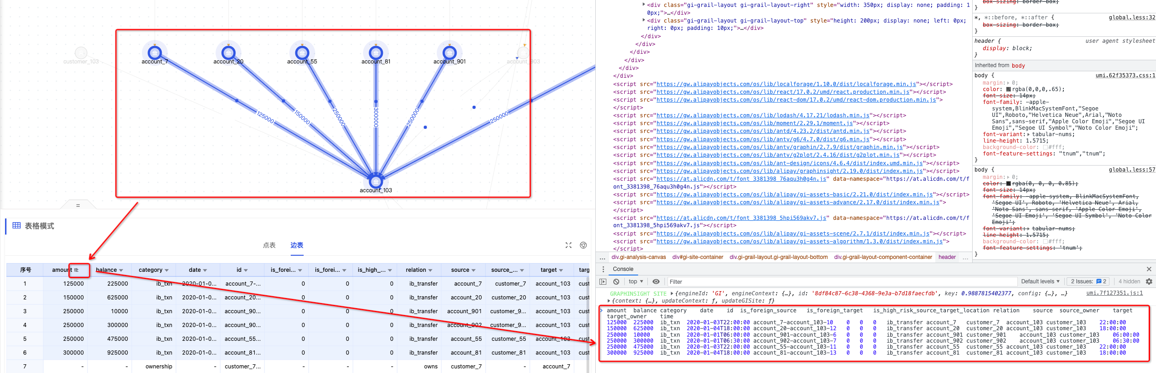The image size is (1156, 373).
Task: Open the lodash.min.js script link
Action: coord(763,115)
